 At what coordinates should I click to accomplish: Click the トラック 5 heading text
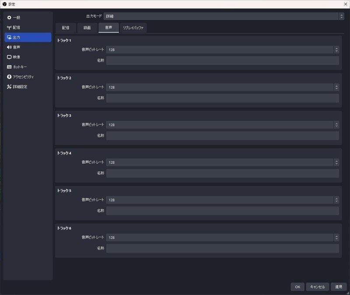click(64, 191)
